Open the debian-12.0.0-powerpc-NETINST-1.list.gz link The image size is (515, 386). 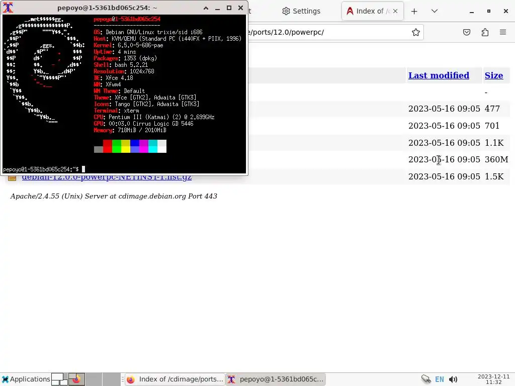[107, 178]
